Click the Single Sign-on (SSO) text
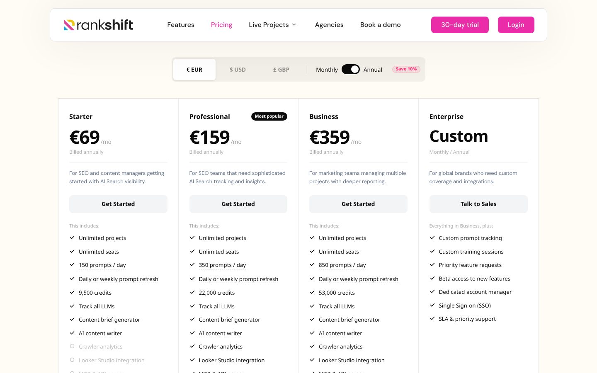This screenshot has width=597, height=373. (465, 305)
